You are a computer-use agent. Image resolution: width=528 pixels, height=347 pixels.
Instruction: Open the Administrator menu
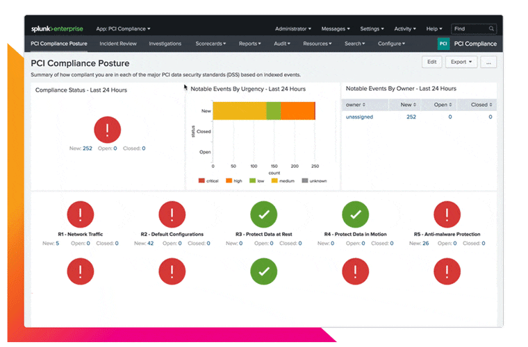[x=293, y=29]
